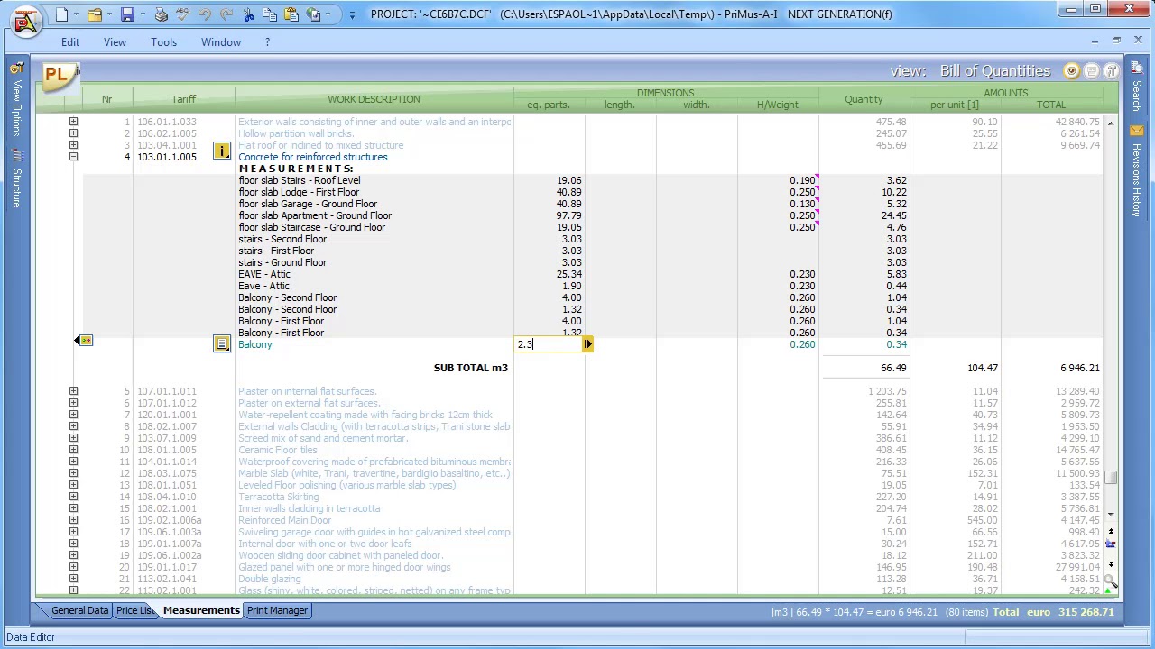This screenshot has height=649, width=1155.
Task: Expand item 1 Exterior walls row
Action: [x=74, y=122]
